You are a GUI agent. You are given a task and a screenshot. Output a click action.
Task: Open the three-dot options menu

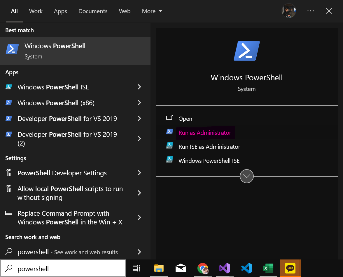click(311, 11)
